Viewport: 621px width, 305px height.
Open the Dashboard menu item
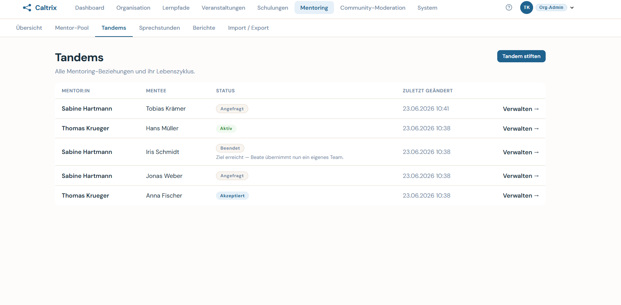point(90,8)
